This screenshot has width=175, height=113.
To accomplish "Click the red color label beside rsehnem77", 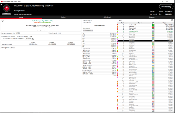I will point(117,25).
